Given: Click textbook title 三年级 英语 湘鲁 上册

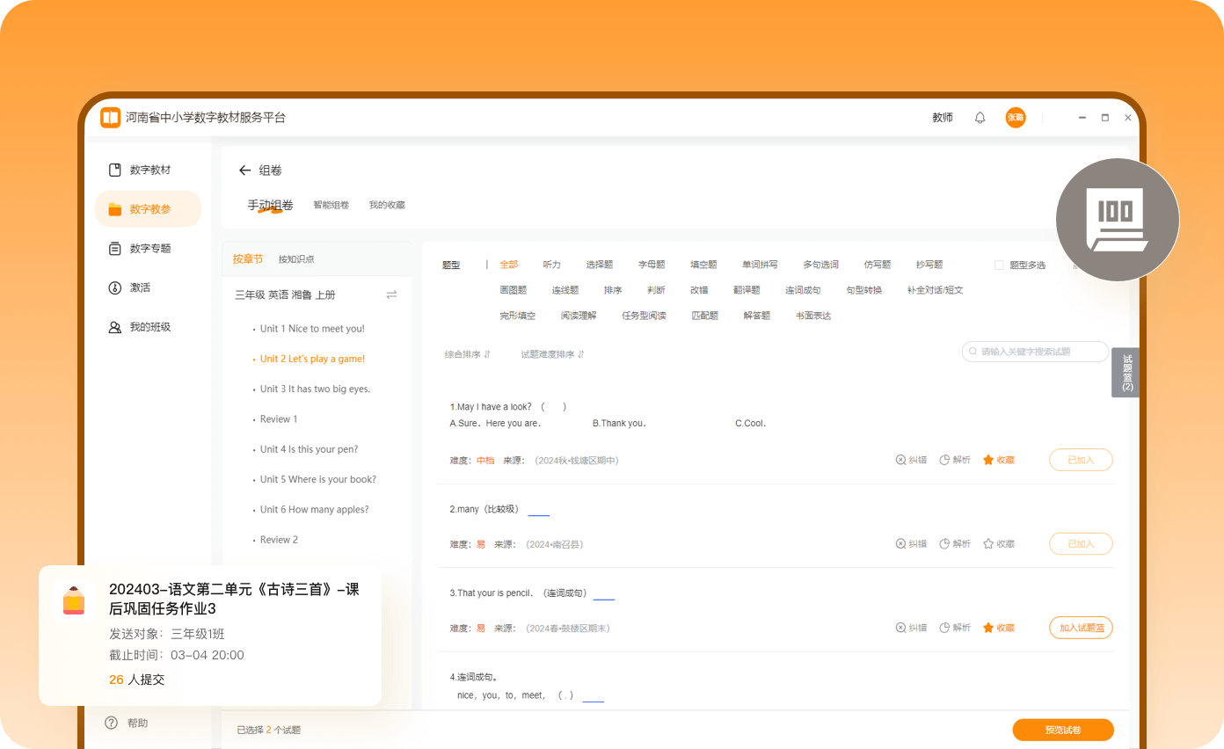Looking at the screenshot, I should pos(285,295).
